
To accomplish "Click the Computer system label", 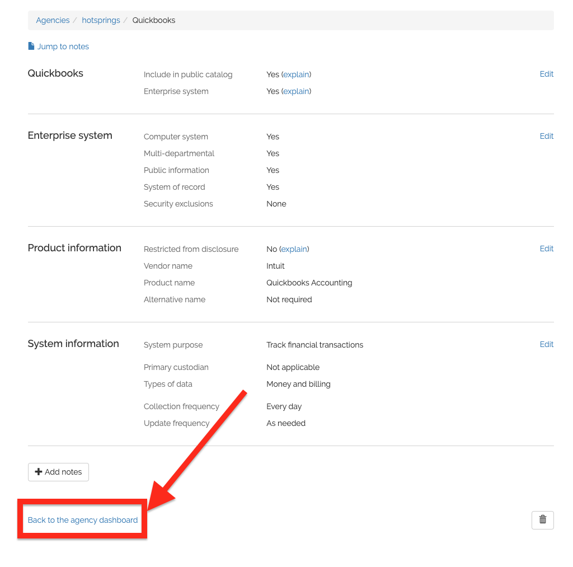I will point(176,137).
